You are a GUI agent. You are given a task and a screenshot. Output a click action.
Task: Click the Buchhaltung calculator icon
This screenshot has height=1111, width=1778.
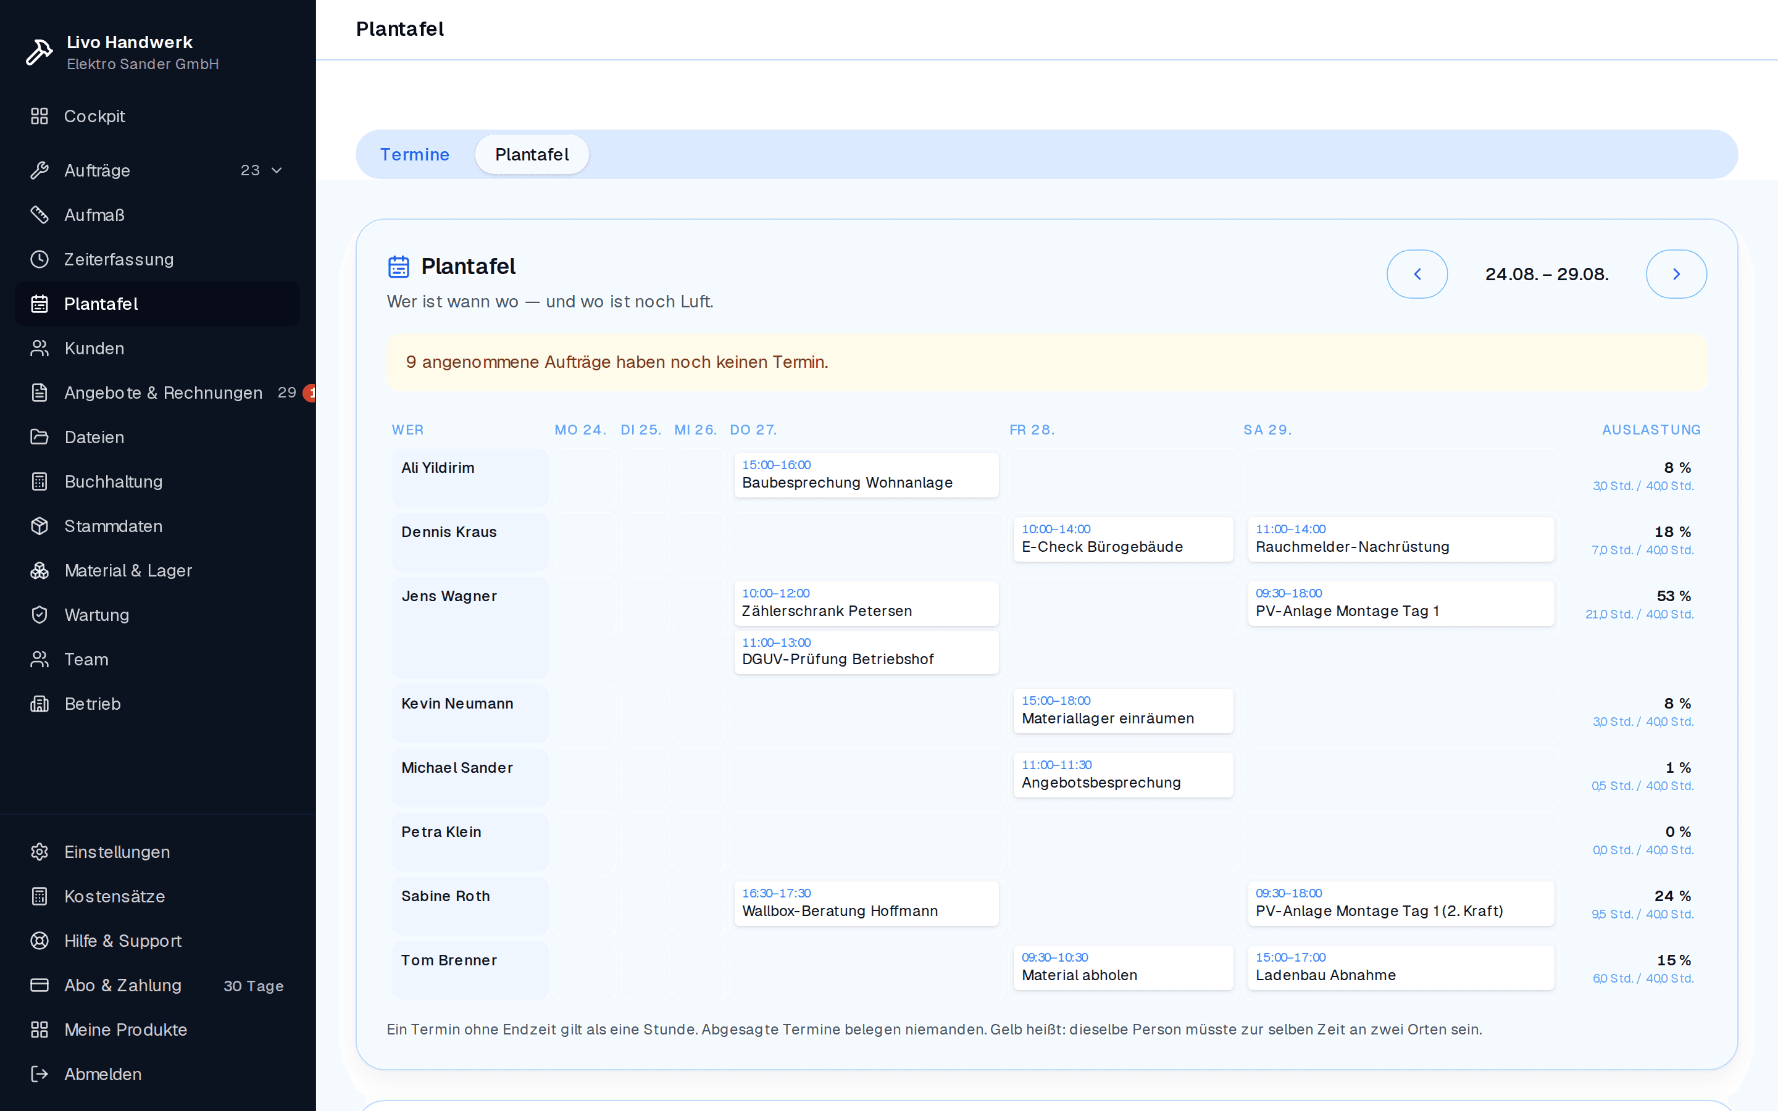tap(40, 482)
